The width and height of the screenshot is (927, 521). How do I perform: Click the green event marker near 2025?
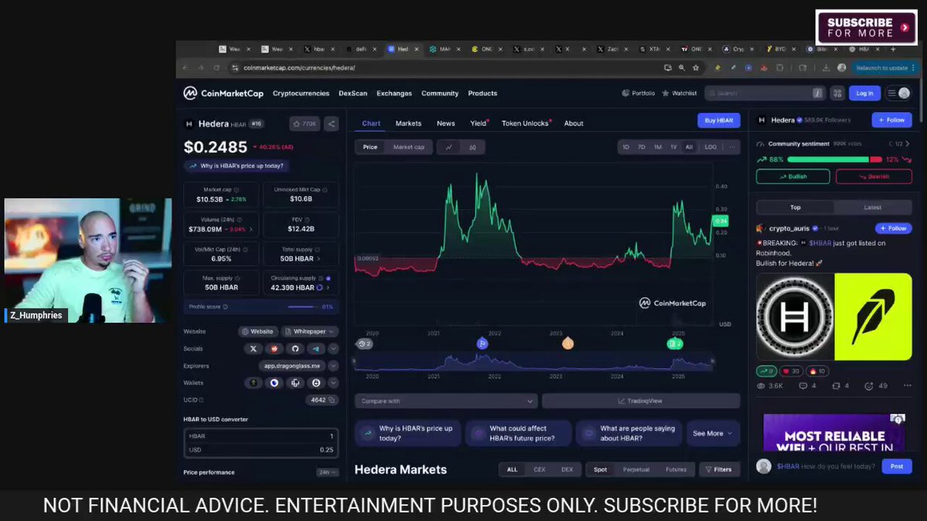pos(674,343)
